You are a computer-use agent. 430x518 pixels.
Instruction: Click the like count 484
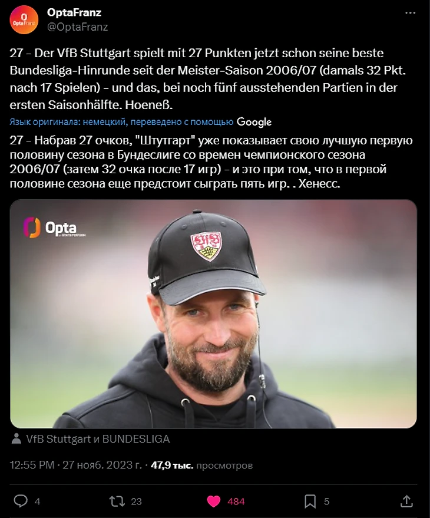pos(236,501)
